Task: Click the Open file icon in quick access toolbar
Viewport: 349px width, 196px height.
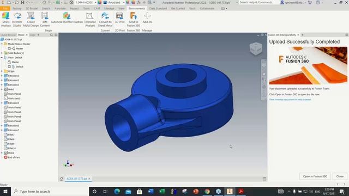Action: point(17,2)
